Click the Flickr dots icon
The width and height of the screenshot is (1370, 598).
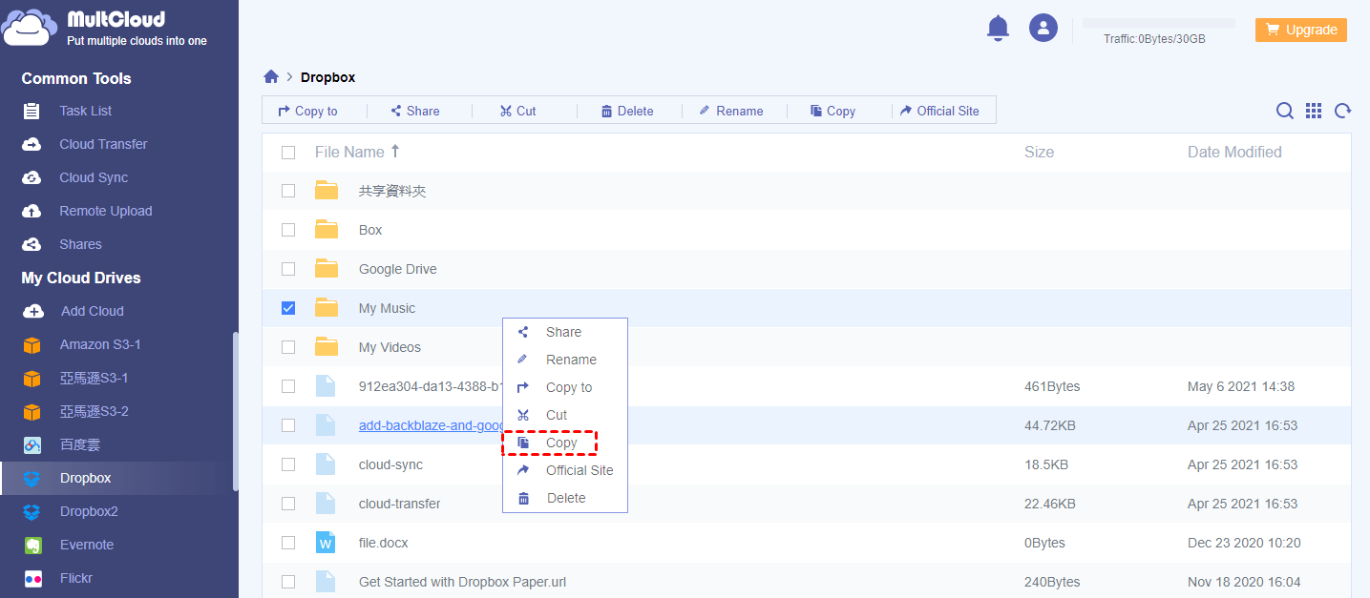click(x=32, y=578)
